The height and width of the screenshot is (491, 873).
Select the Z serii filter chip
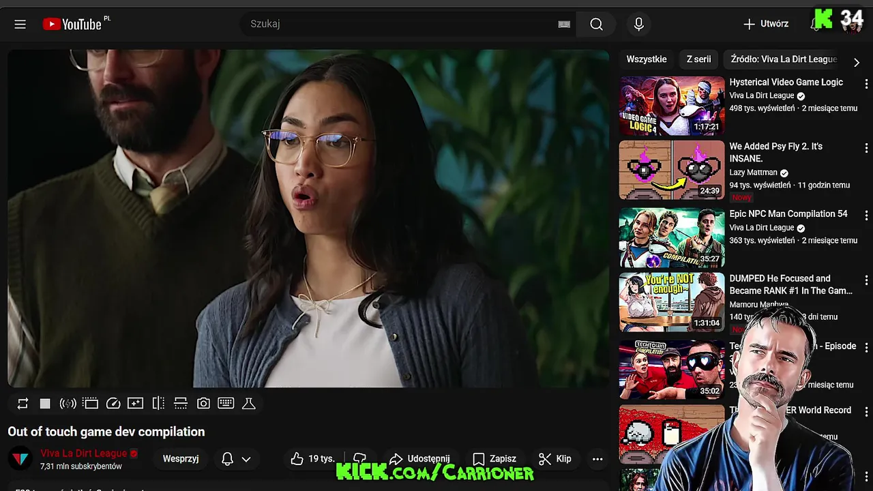[x=698, y=59]
